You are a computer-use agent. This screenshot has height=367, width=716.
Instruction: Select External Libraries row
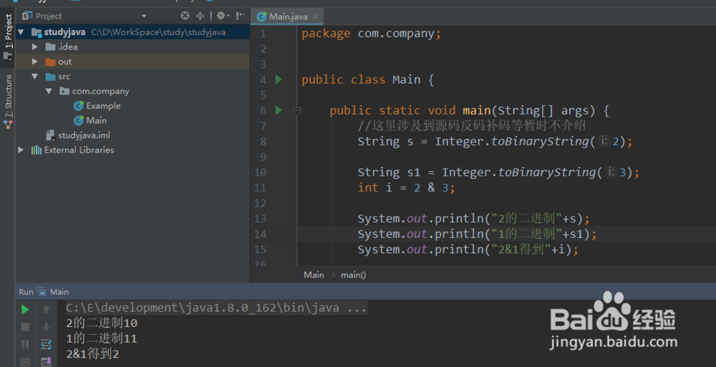[x=132, y=150]
